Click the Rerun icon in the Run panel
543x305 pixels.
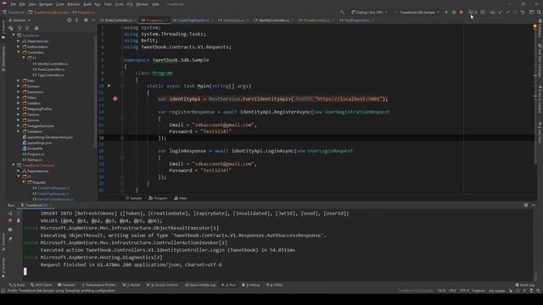[x=10, y=213]
